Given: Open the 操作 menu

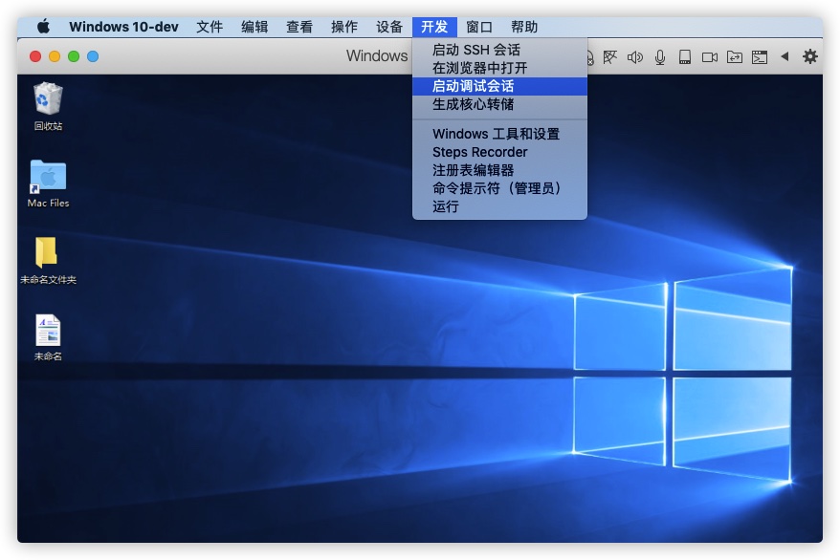Looking at the screenshot, I should pyautogui.click(x=344, y=27).
